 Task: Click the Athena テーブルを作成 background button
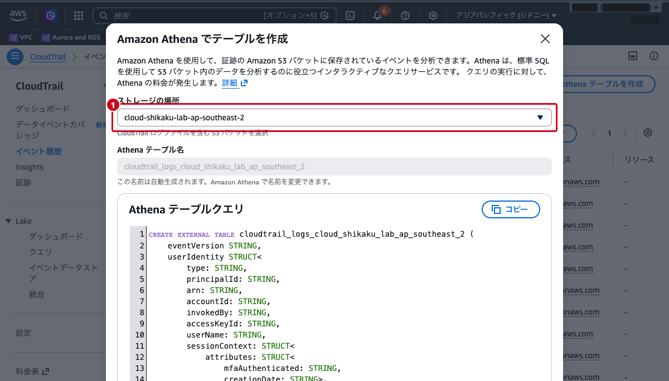pyautogui.click(x=609, y=84)
